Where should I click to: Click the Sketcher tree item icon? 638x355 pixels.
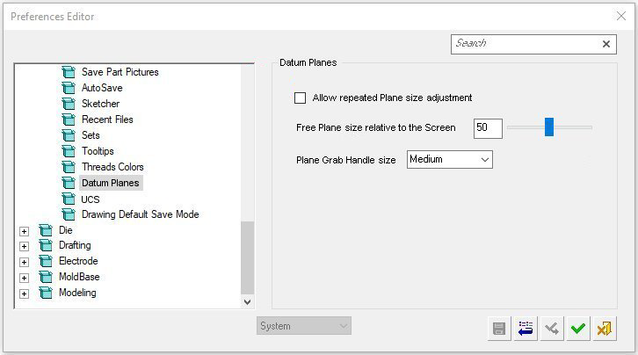tap(69, 104)
